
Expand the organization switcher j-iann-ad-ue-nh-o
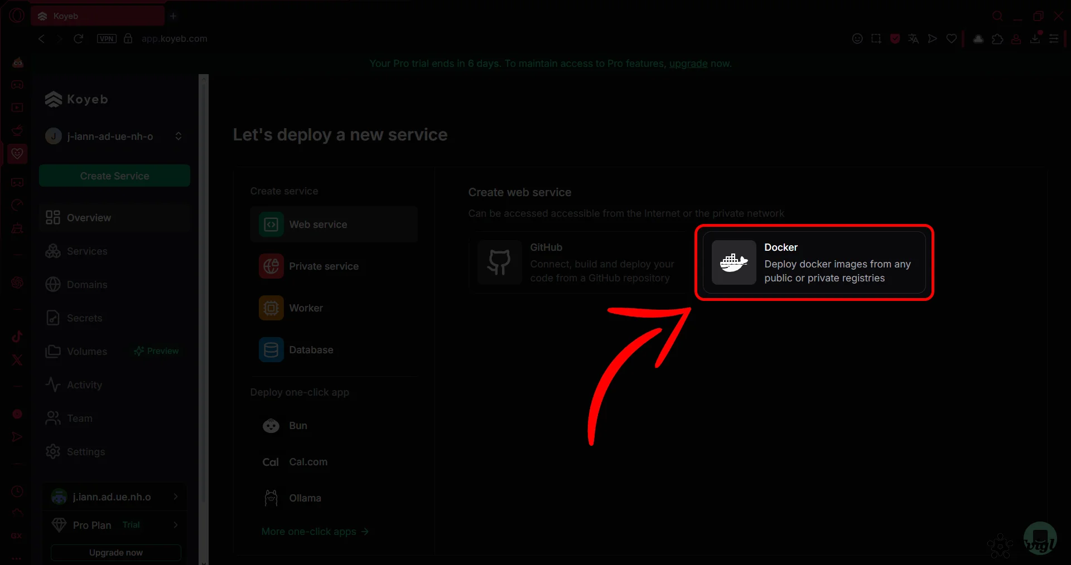pos(114,137)
